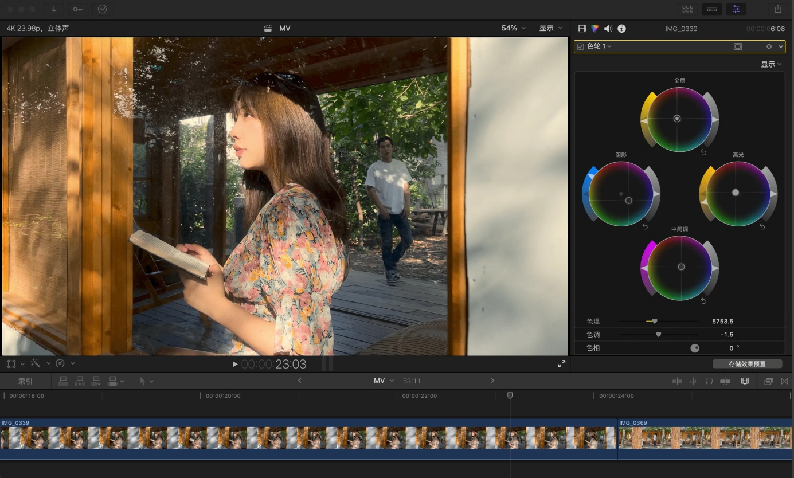Click the Share export icon
Viewport: 794px width, 478px height.
778,9
